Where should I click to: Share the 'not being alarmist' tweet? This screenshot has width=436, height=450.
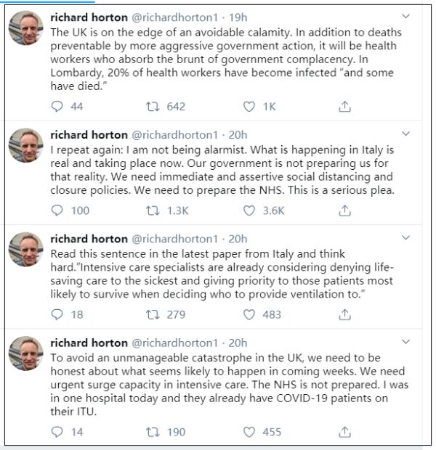click(345, 210)
